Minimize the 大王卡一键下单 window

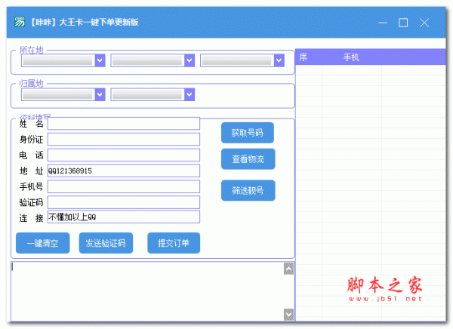383,23
